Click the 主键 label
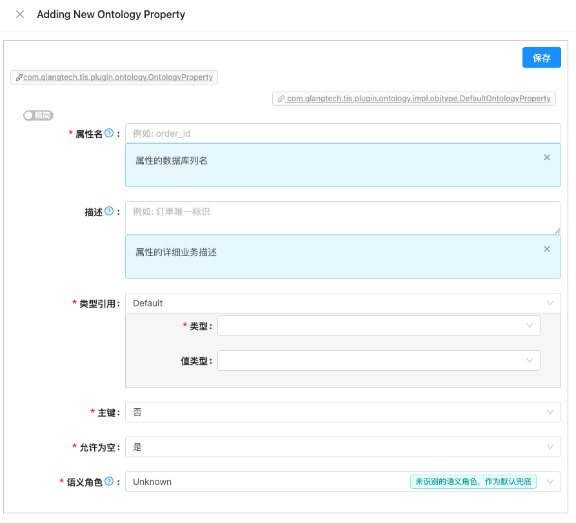 (106, 413)
